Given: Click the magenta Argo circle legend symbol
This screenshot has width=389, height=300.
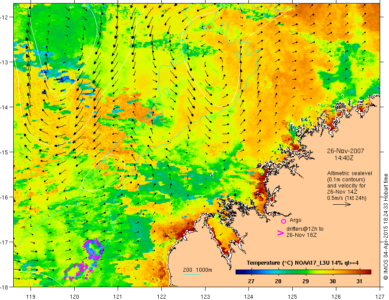Looking at the screenshot, I should coord(283,221).
